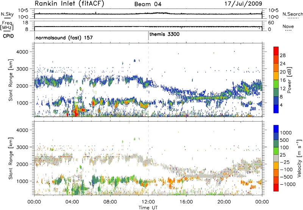Click the "−500" label on velocity colorbar
This screenshot has width=303, height=210.
pos(286,177)
